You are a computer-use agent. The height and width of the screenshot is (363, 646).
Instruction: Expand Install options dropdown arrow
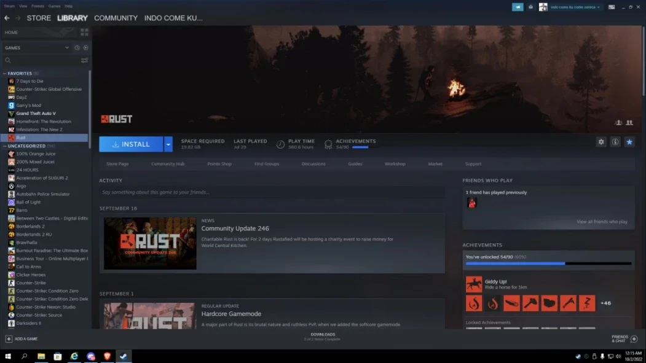coord(168,144)
